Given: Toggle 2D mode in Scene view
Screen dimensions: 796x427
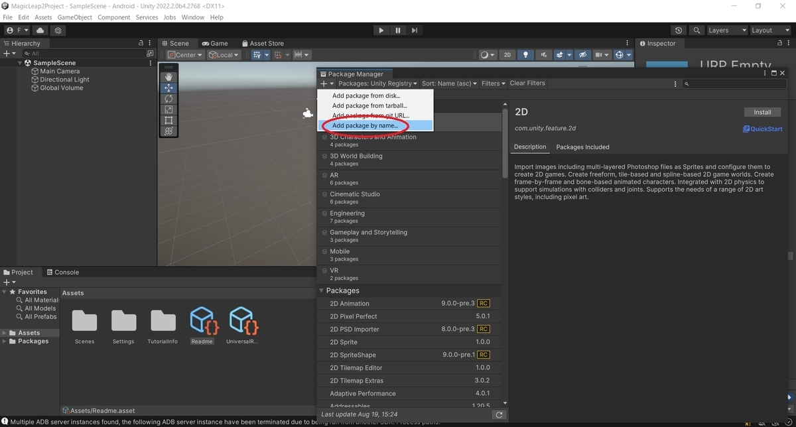Looking at the screenshot, I should click(x=507, y=55).
